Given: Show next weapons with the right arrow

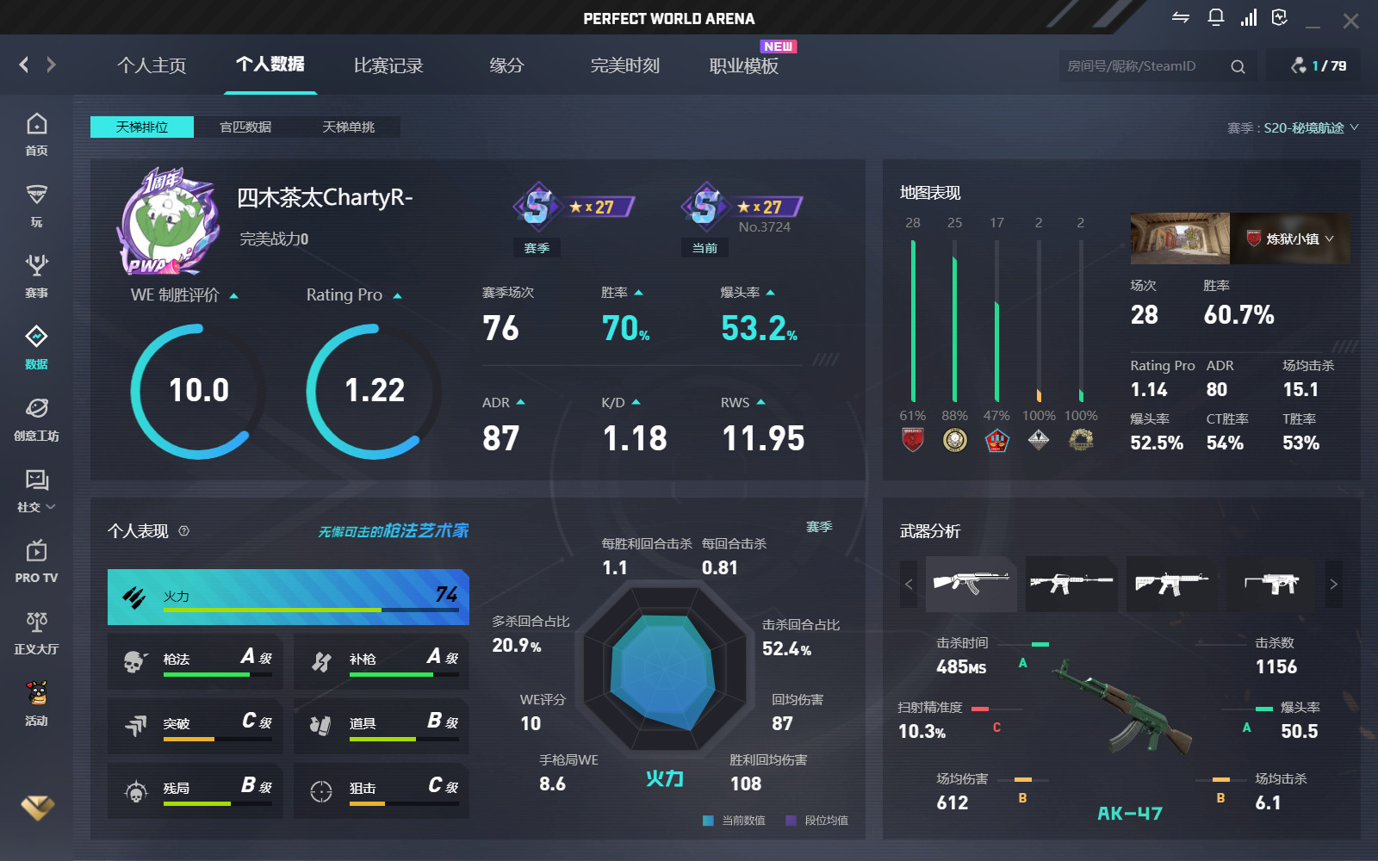Looking at the screenshot, I should coord(1333,584).
